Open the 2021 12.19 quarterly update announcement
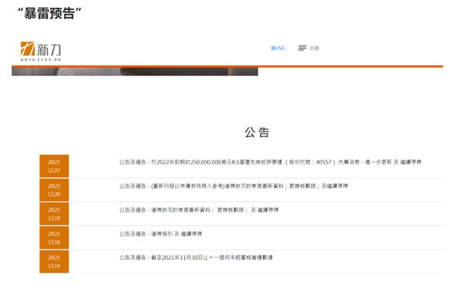This screenshot has height=287, width=464. pos(199,210)
